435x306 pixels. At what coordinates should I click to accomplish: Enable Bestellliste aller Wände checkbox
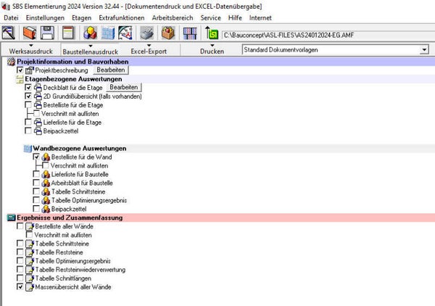pyautogui.click(x=20, y=226)
